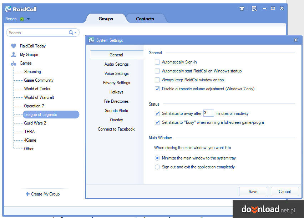
Task: Click the System Settings dialog logo icon
Action: coord(91,40)
